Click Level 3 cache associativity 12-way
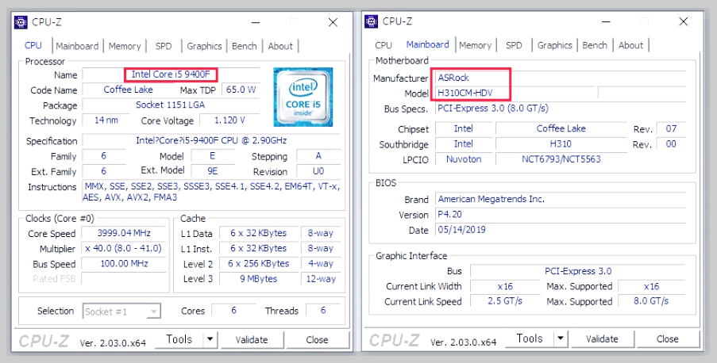This screenshot has height=363, width=717. [321, 278]
